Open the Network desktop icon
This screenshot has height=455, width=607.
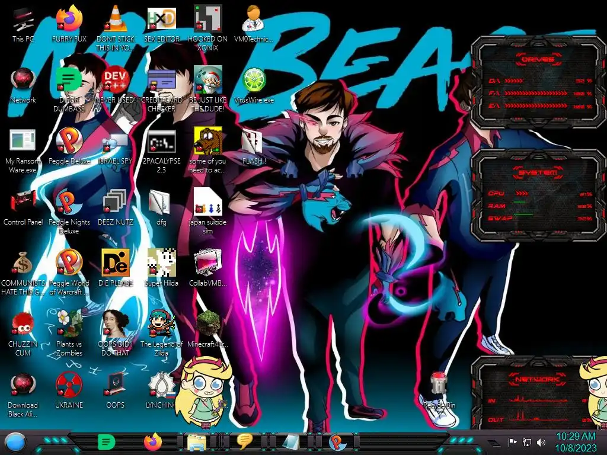[x=23, y=86]
